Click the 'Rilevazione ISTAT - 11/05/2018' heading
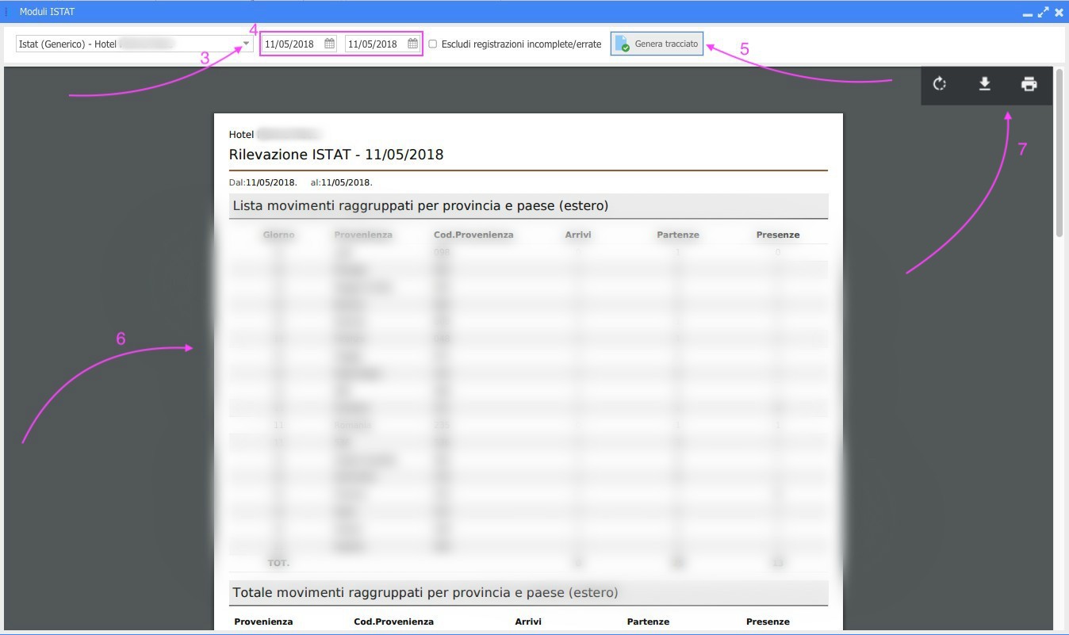The width and height of the screenshot is (1069, 635). (336, 155)
